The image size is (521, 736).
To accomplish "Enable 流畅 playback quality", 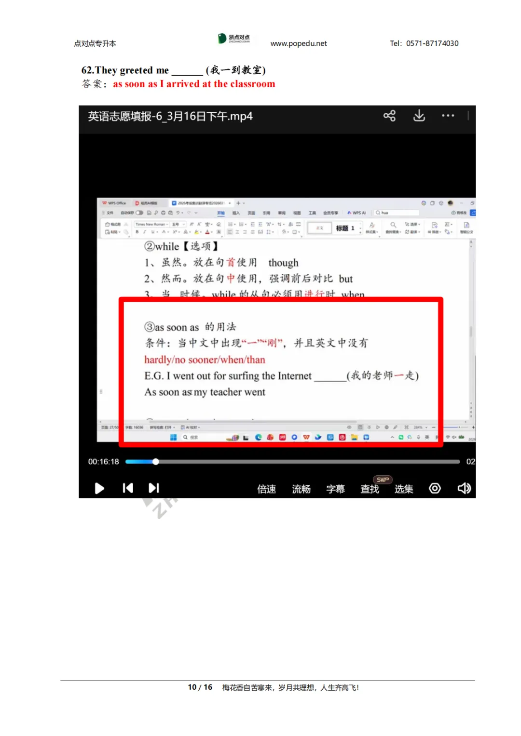I will tap(301, 489).
